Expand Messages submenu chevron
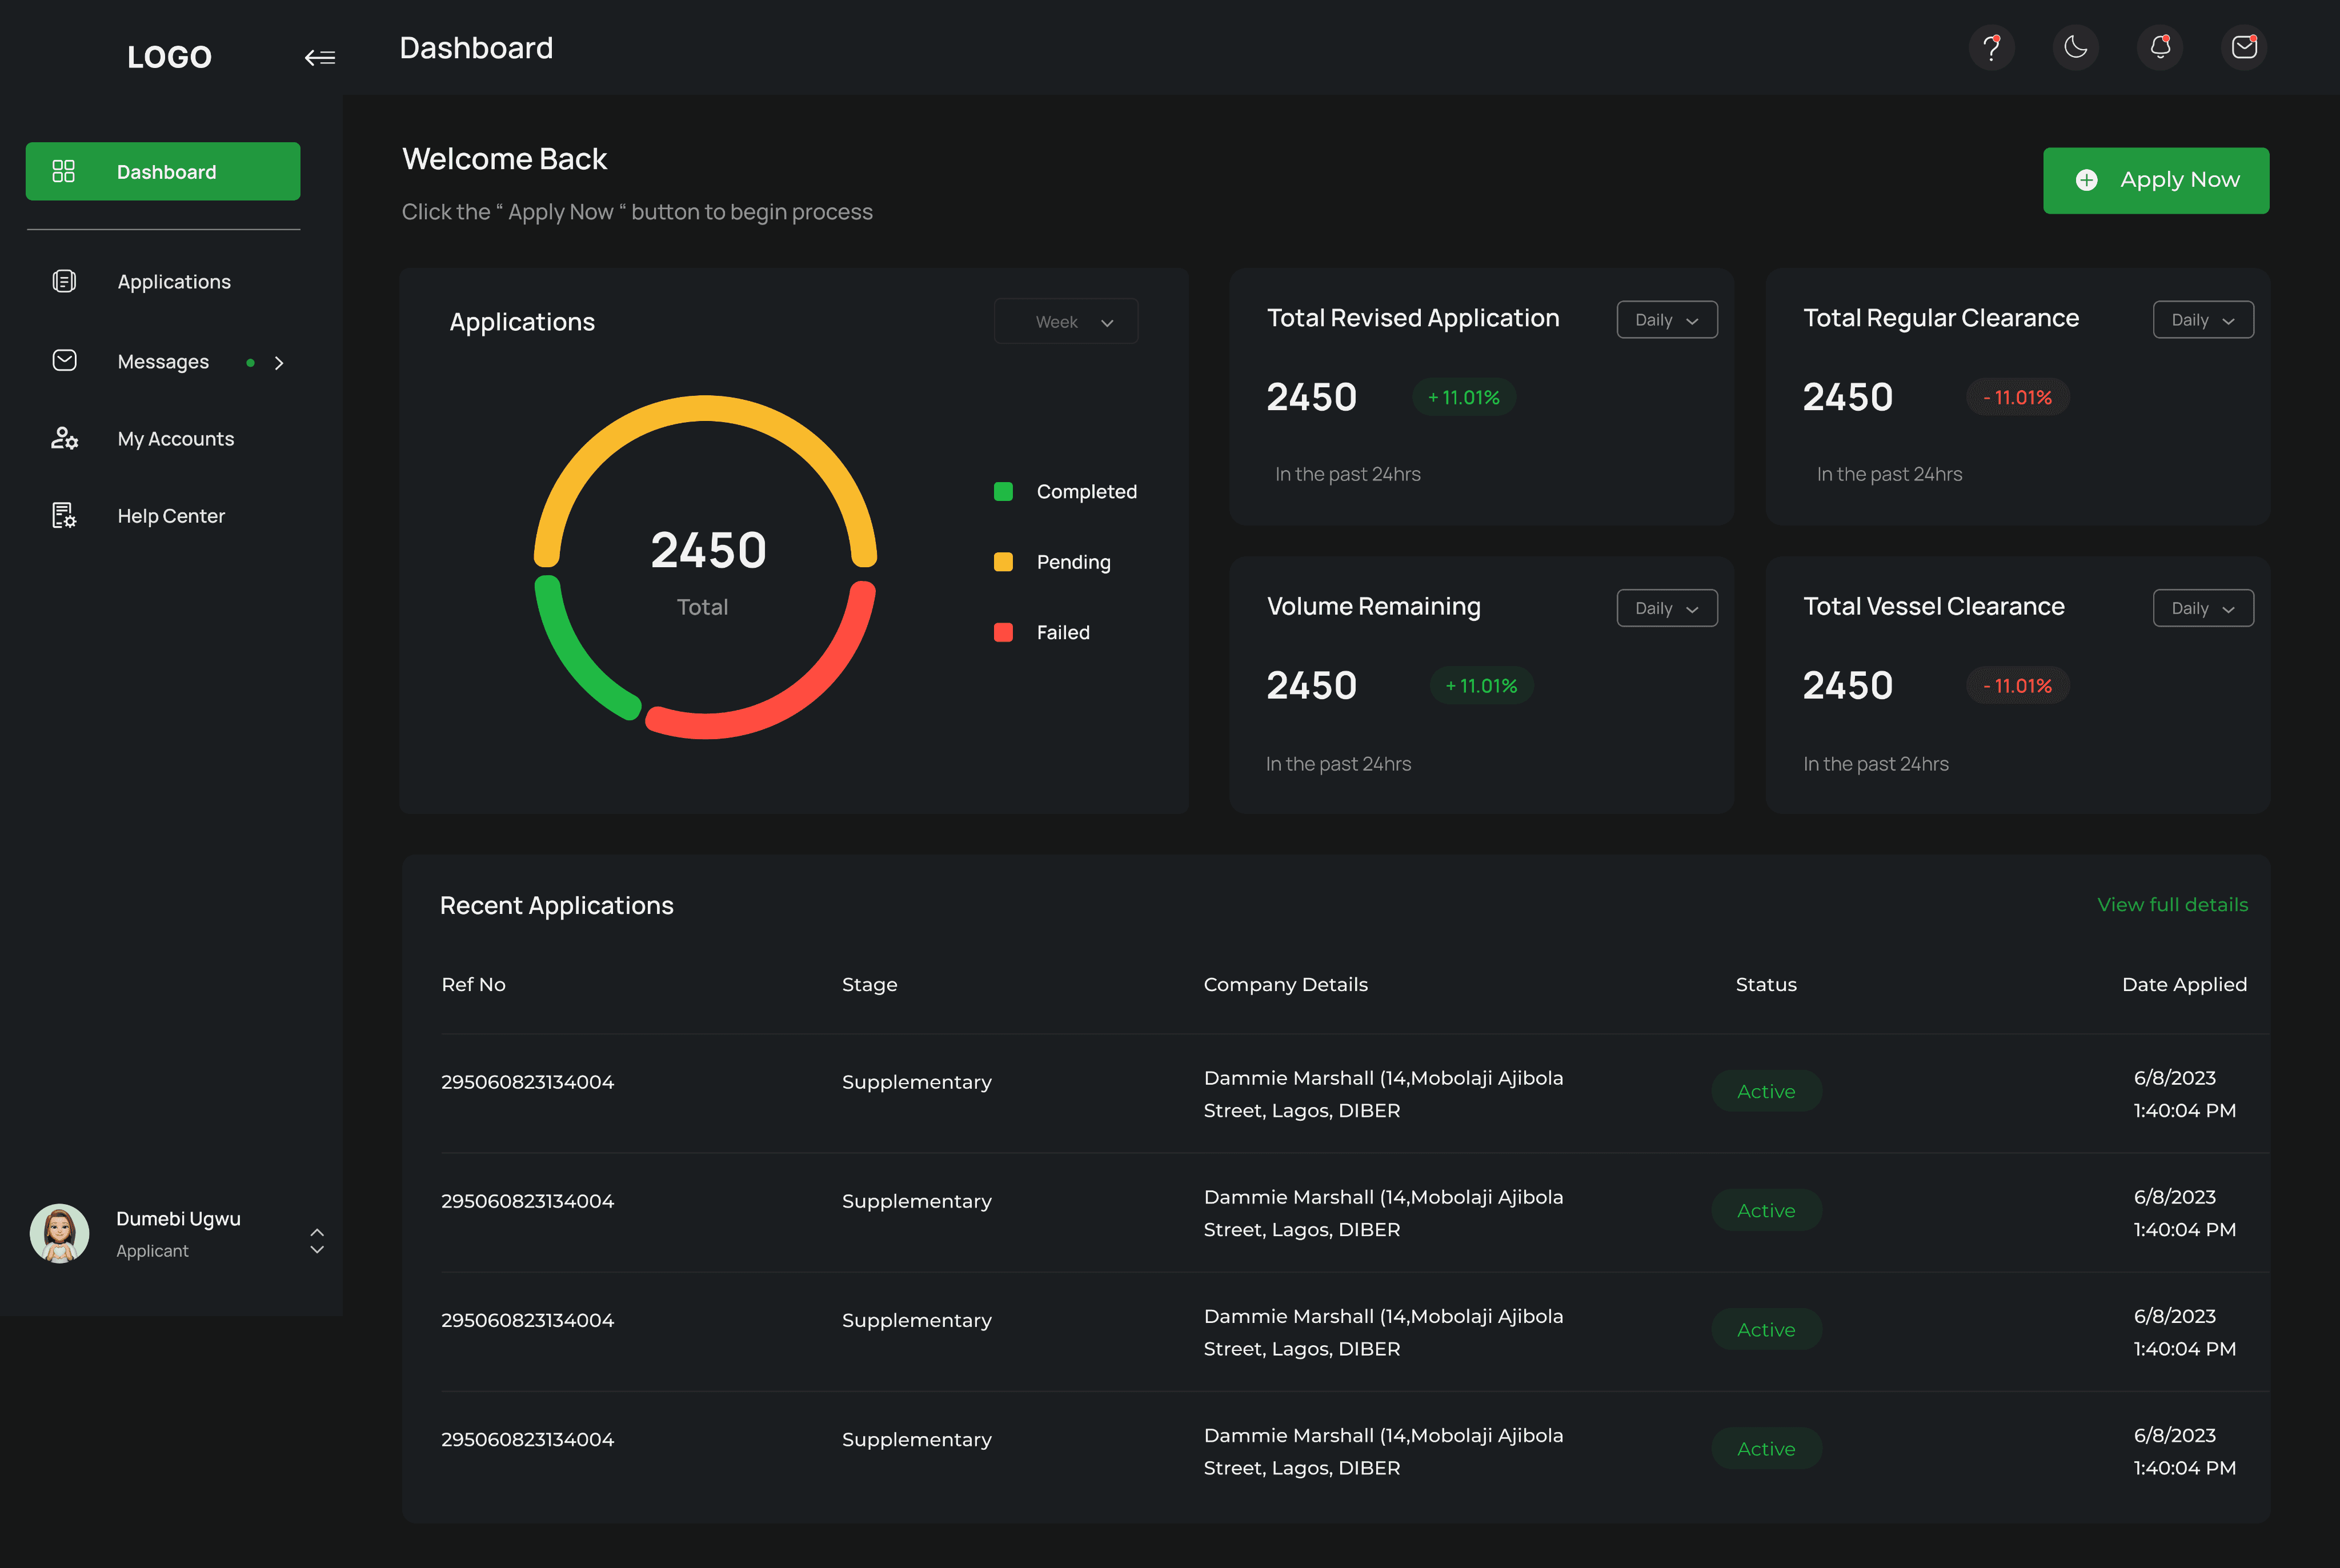The height and width of the screenshot is (1568, 2340). click(279, 363)
